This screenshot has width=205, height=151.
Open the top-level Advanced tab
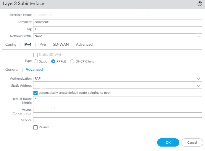coord(84,45)
